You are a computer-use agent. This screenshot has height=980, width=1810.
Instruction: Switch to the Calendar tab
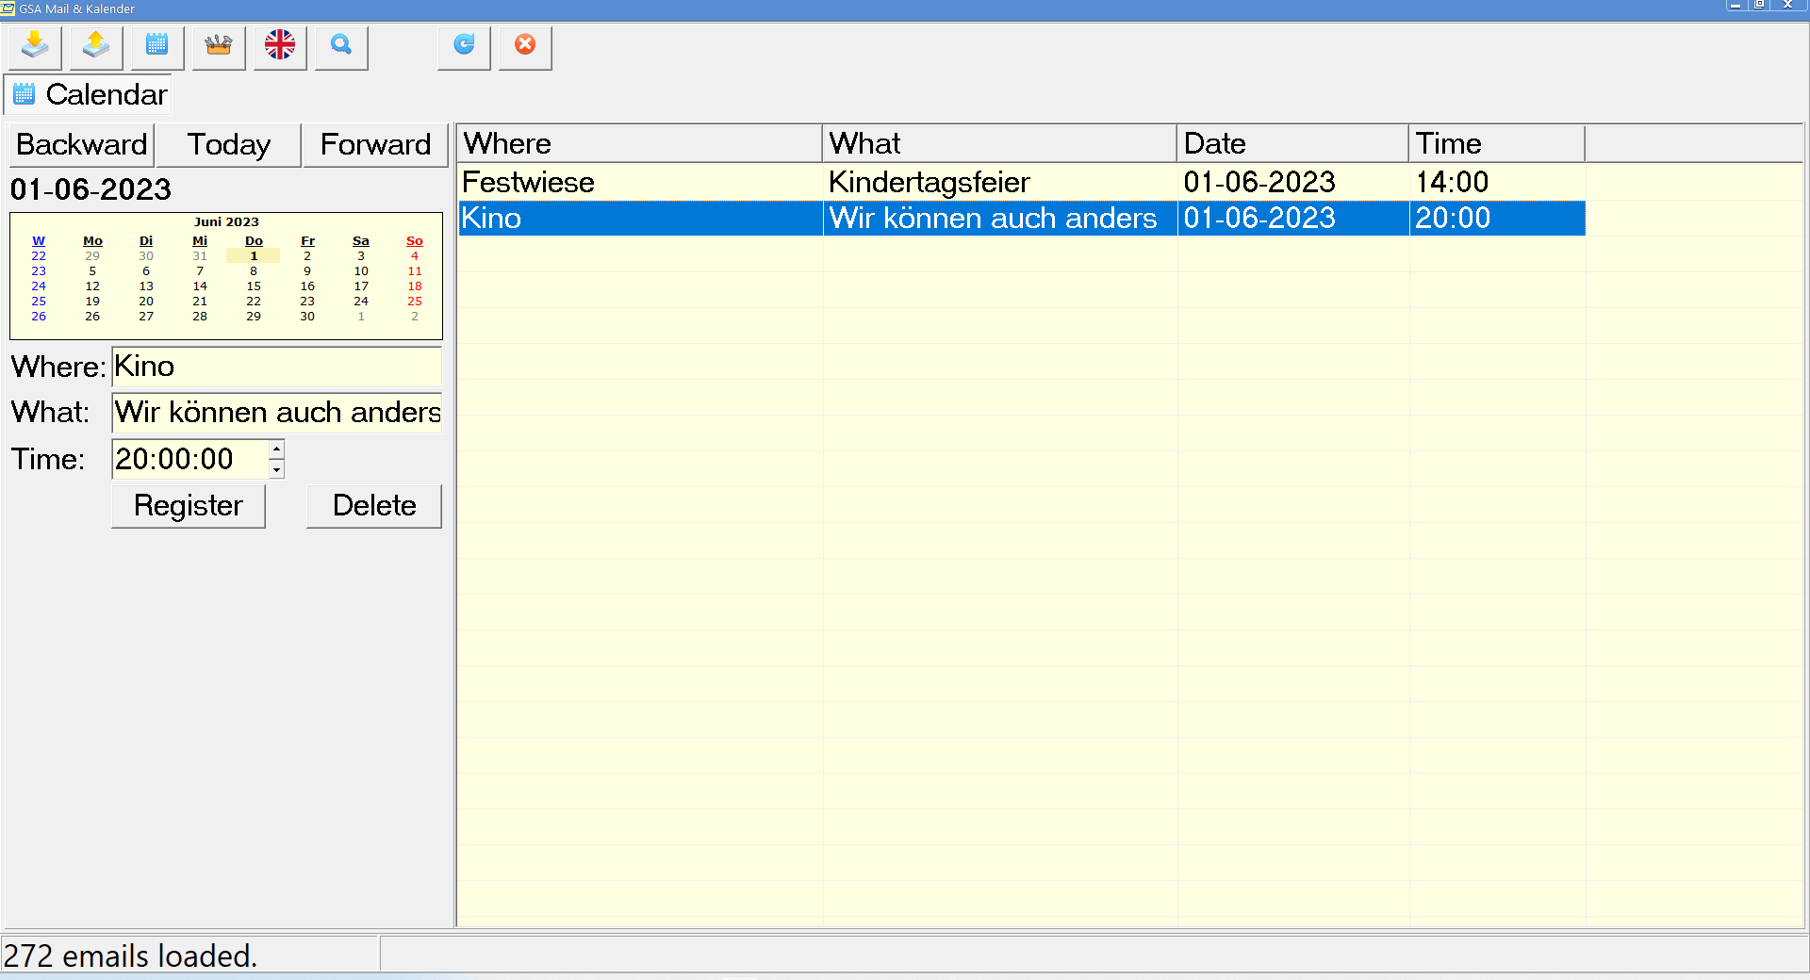pyautogui.click(x=90, y=94)
